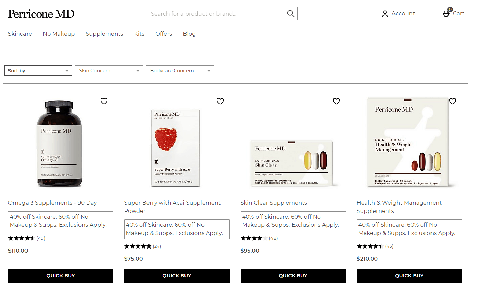Quick Buy Omega 3 Supplements
This screenshot has height=294, width=492.
coord(61,276)
